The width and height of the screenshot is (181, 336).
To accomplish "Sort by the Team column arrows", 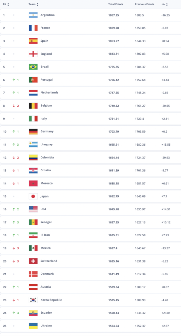I will [37, 4].
